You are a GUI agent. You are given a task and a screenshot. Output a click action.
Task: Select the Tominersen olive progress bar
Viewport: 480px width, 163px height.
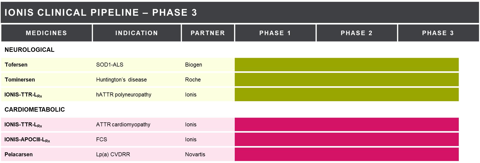tap(347, 80)
